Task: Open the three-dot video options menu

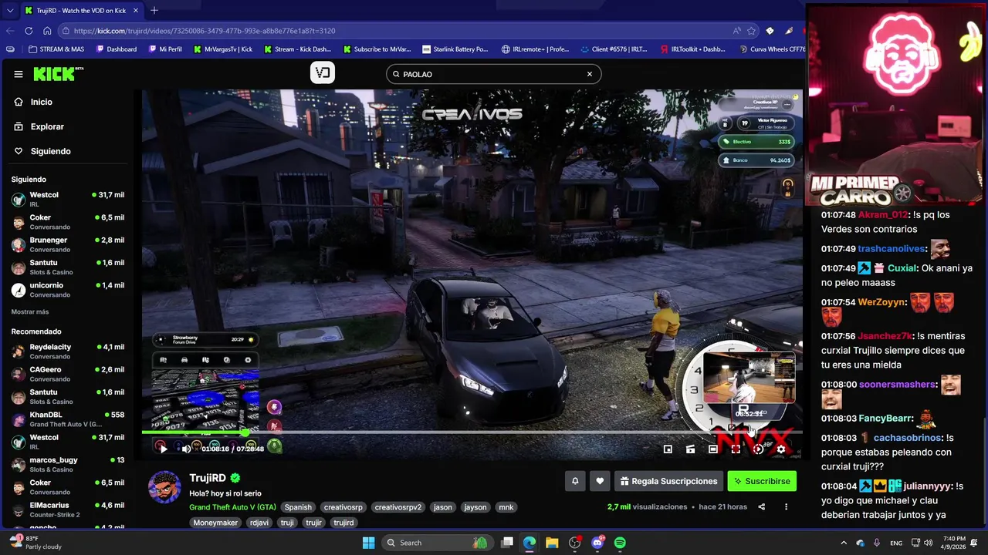Action: point(786,506)
